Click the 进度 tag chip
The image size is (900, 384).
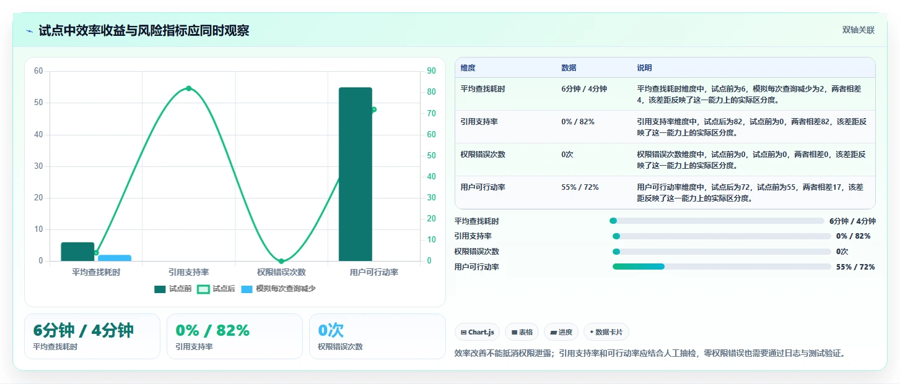click(561, 332)
